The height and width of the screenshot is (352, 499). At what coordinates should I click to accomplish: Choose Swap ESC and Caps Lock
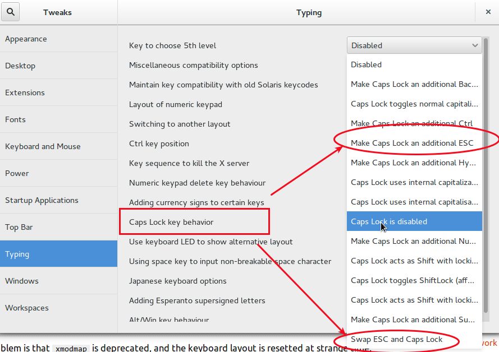(414, 339)
